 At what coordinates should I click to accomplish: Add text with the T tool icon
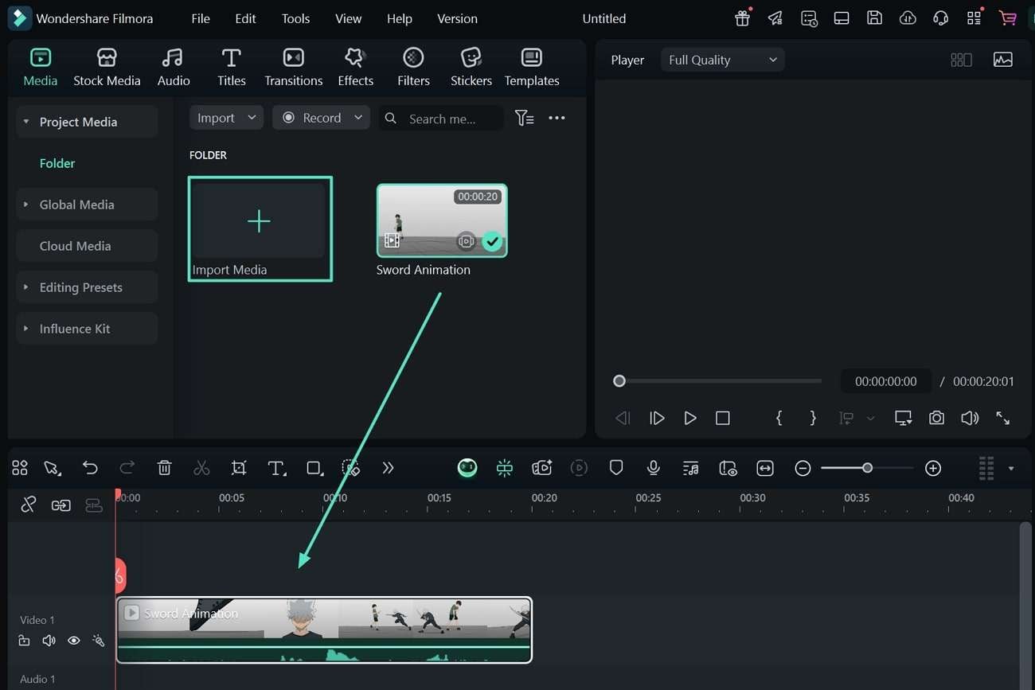[x=276, y=468]
